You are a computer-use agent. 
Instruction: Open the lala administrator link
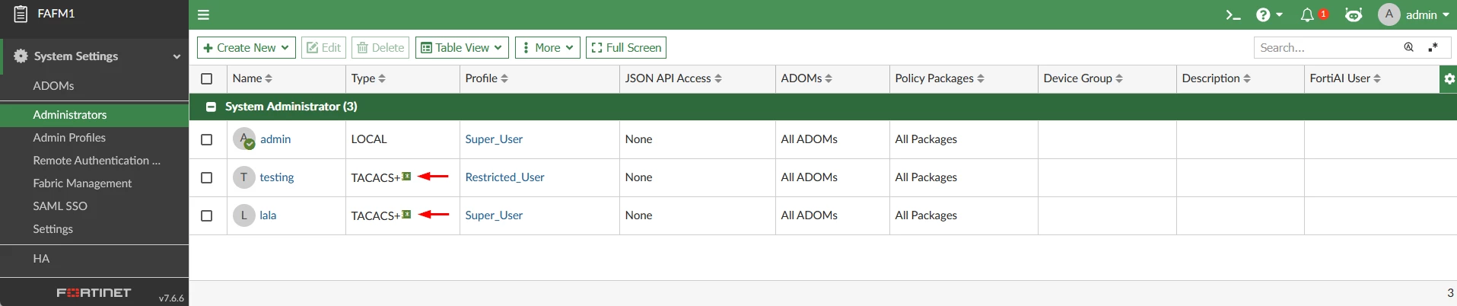268,215
